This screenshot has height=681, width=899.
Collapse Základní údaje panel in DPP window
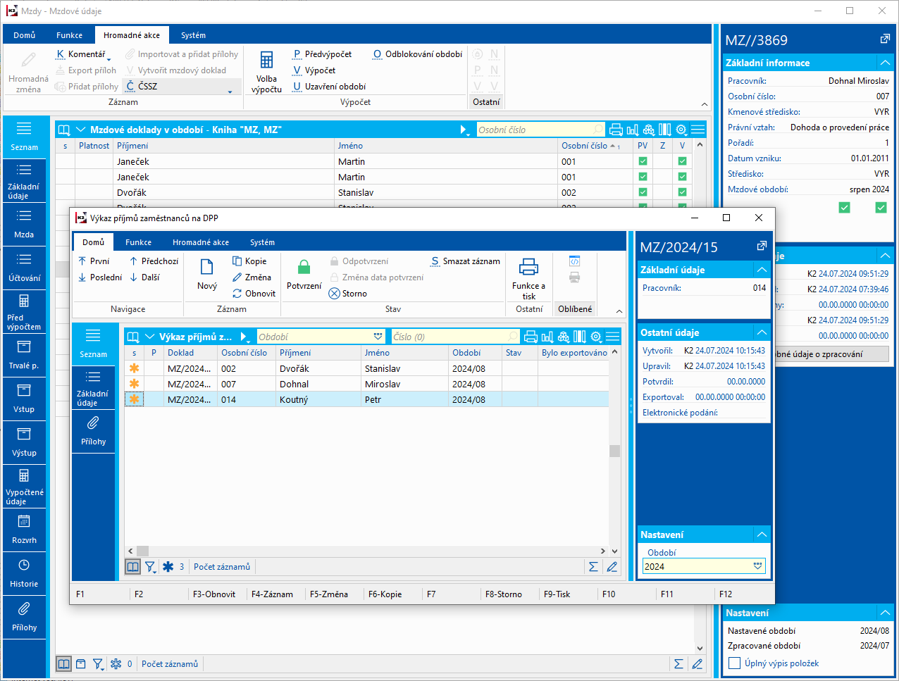[762, 270]
